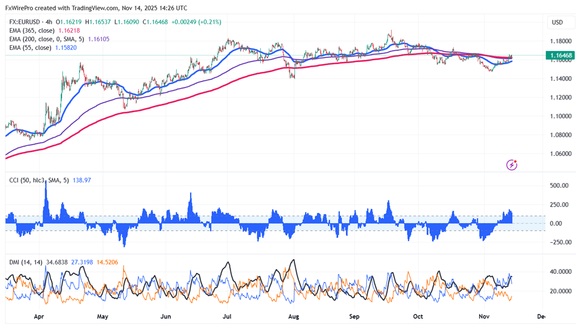576x325 pixels.
Task: Click the Apr time axis label
Action: pos(39,316)
